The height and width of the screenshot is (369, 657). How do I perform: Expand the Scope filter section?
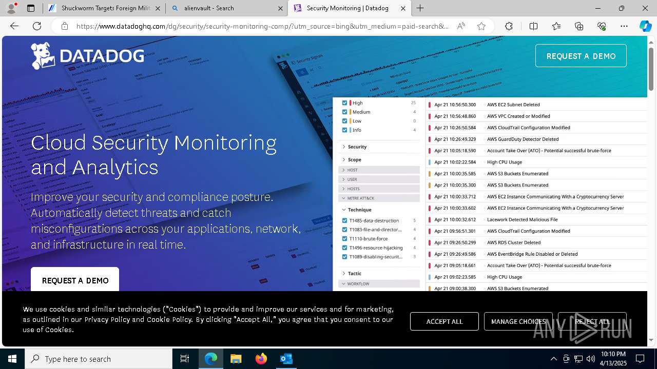352,159
